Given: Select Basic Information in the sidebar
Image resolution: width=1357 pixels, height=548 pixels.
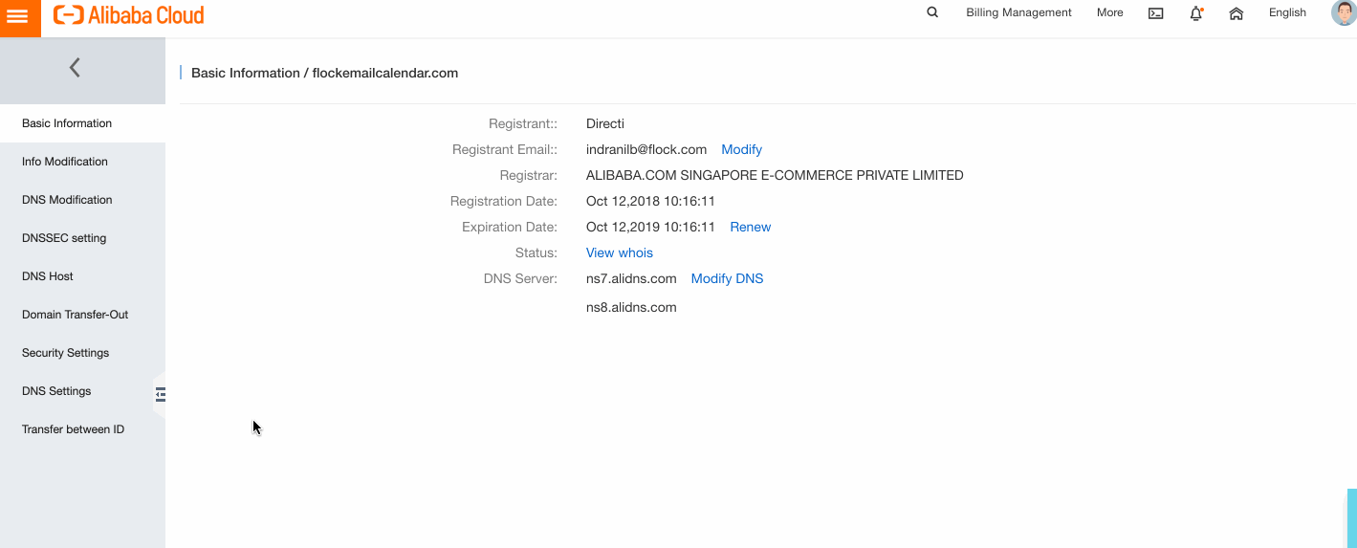Looking at the screenshot, I should (82, 123).
